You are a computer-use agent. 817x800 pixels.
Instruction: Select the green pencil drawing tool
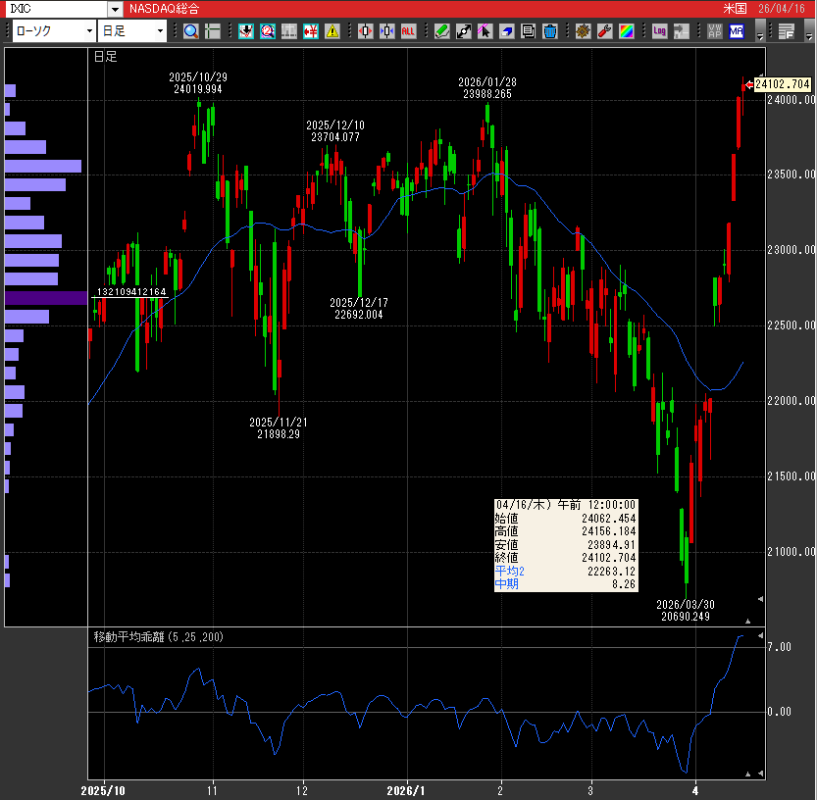[x=442, y=31]
